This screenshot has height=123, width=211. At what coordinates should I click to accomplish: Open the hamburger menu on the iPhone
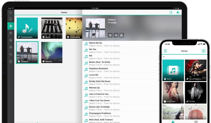(x=165, y=51)
